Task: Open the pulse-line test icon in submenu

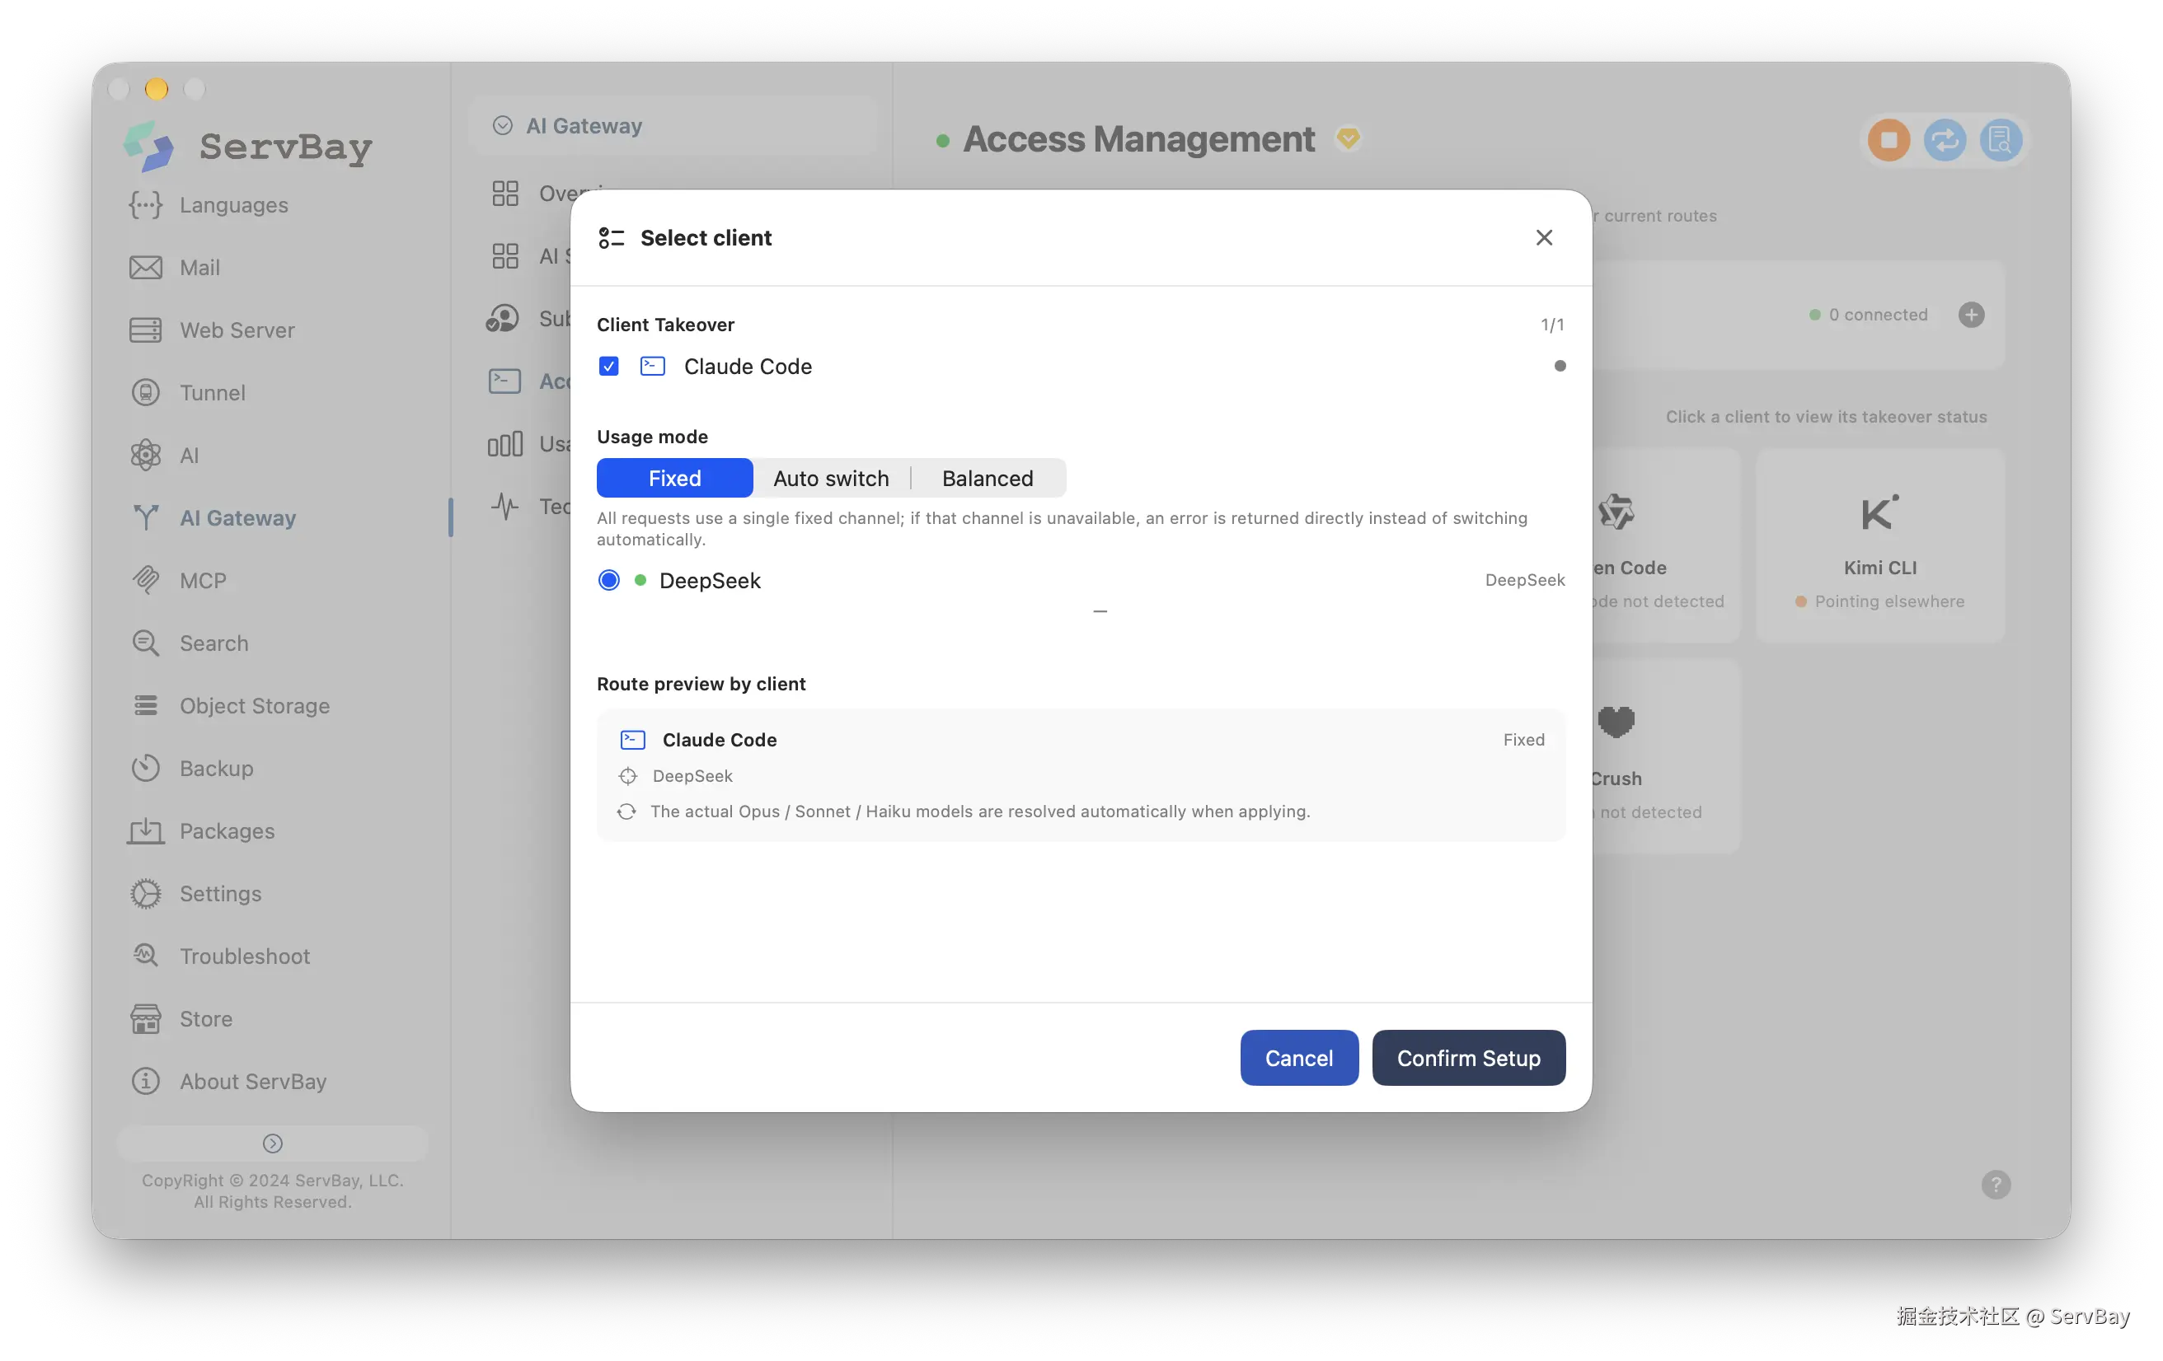Action: [504, 507]
